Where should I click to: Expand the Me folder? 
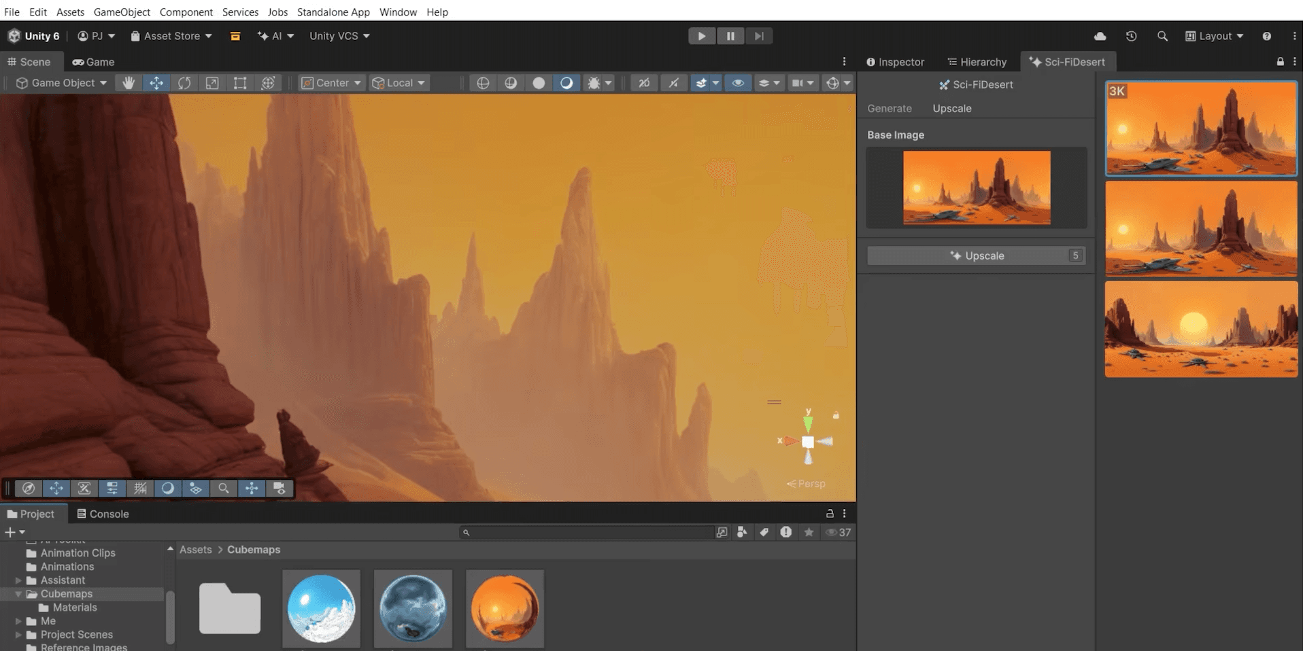tap(18, 621)
